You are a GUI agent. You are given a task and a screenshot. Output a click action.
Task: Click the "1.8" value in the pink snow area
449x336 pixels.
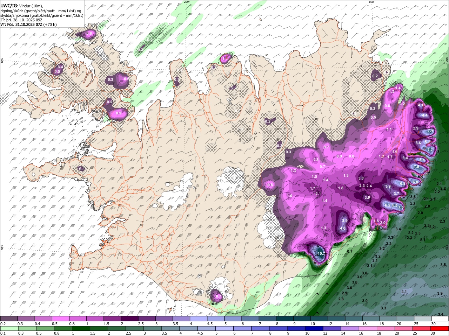[x=341, y=188]
